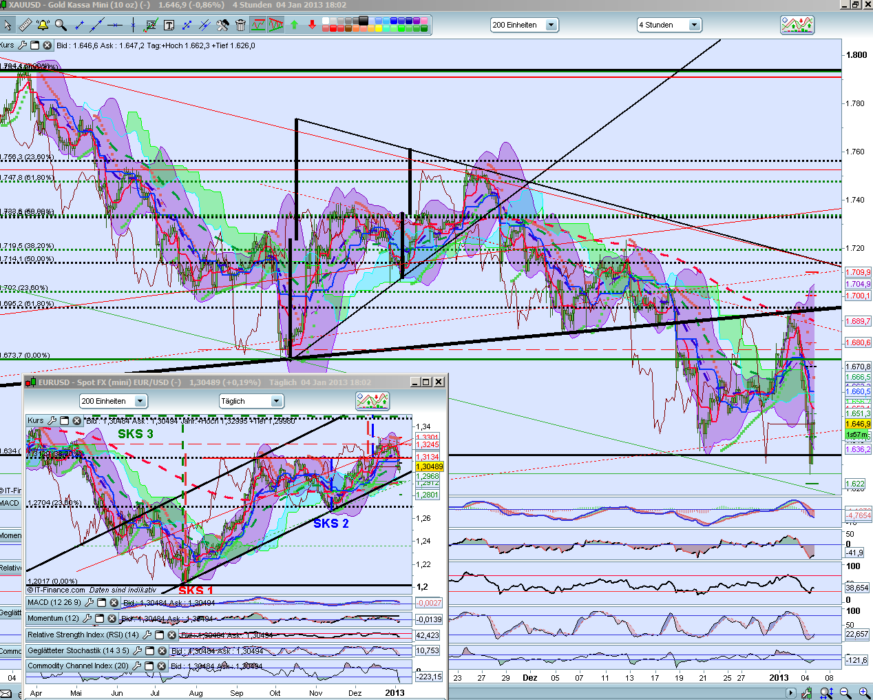Open wrench settings for Geglätteter Stochastik
Viewport: 873px width, 700px height.
click(137, 650)
